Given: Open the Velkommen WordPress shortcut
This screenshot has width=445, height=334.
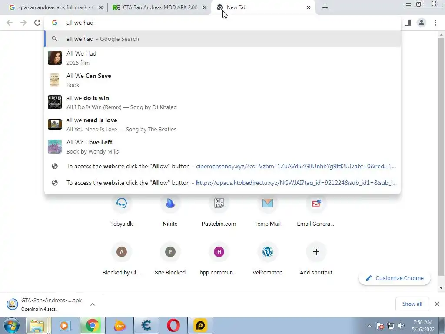Looking at the screenshot, I should pos(267,259).
